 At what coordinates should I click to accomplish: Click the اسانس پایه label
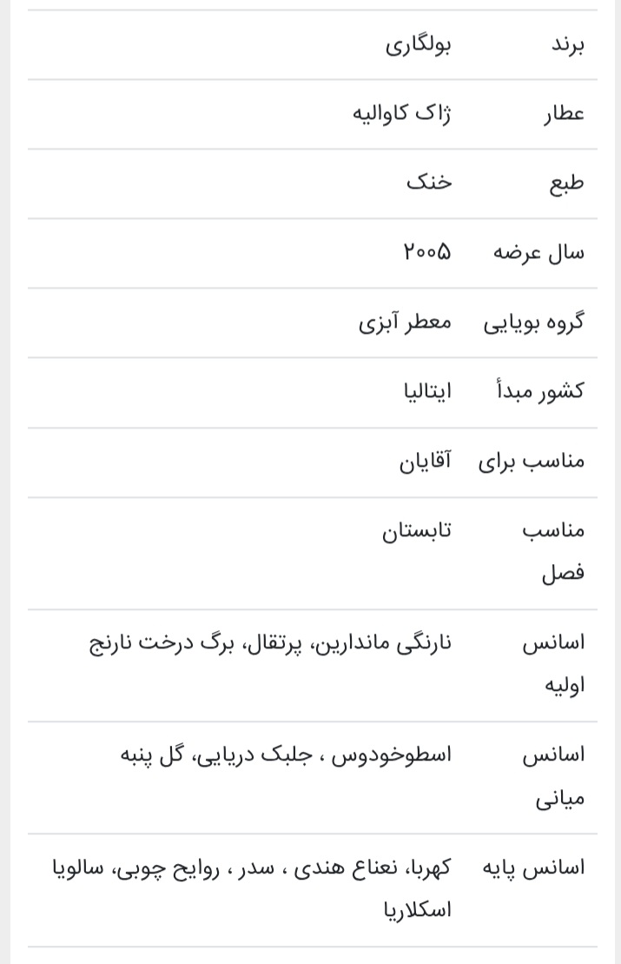pos(533,868)
